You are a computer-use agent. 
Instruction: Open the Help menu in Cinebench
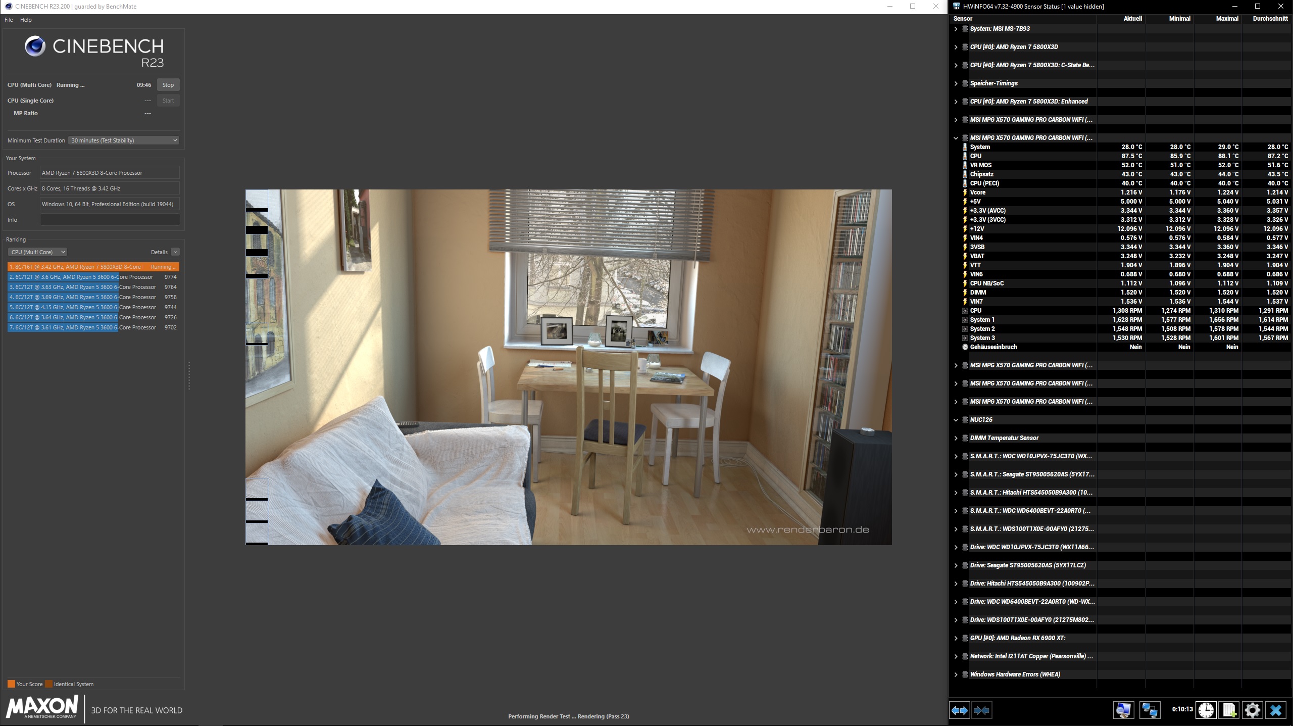pos(26,20)
